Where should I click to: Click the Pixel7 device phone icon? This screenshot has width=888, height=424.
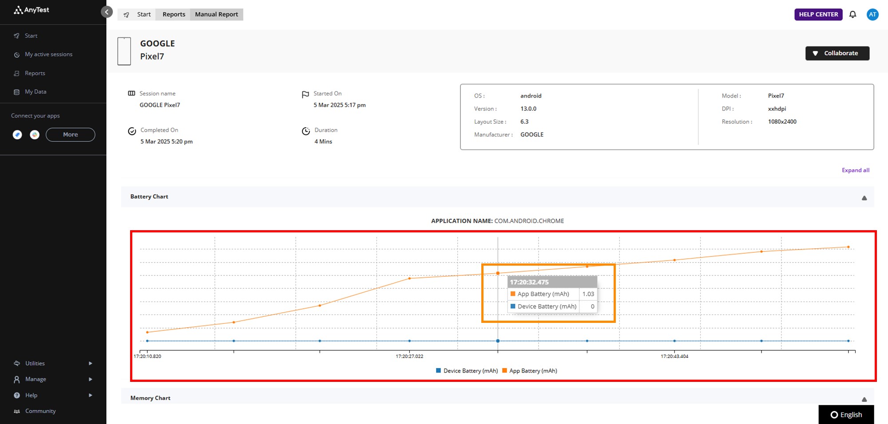click(124, 51)
